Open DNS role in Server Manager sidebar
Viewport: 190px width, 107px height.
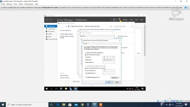click(50, 37)
